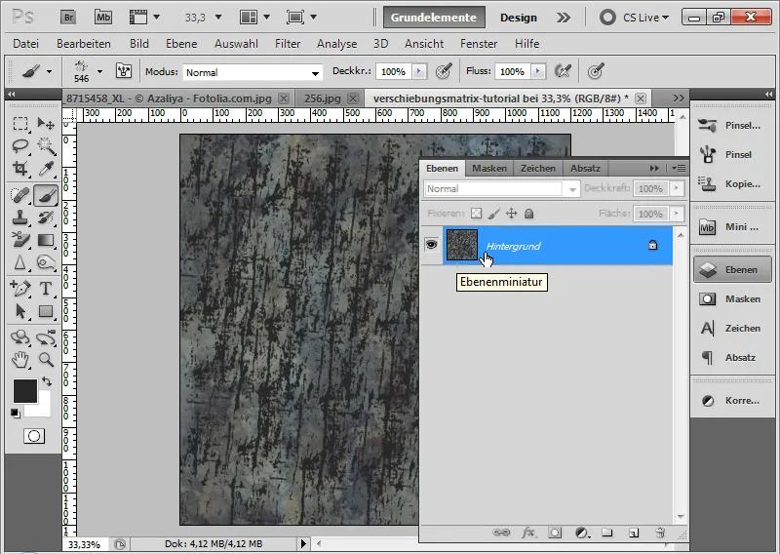Toggle Quick Mask mode
This screenshot has width=780, height=554.
[34, 436]
